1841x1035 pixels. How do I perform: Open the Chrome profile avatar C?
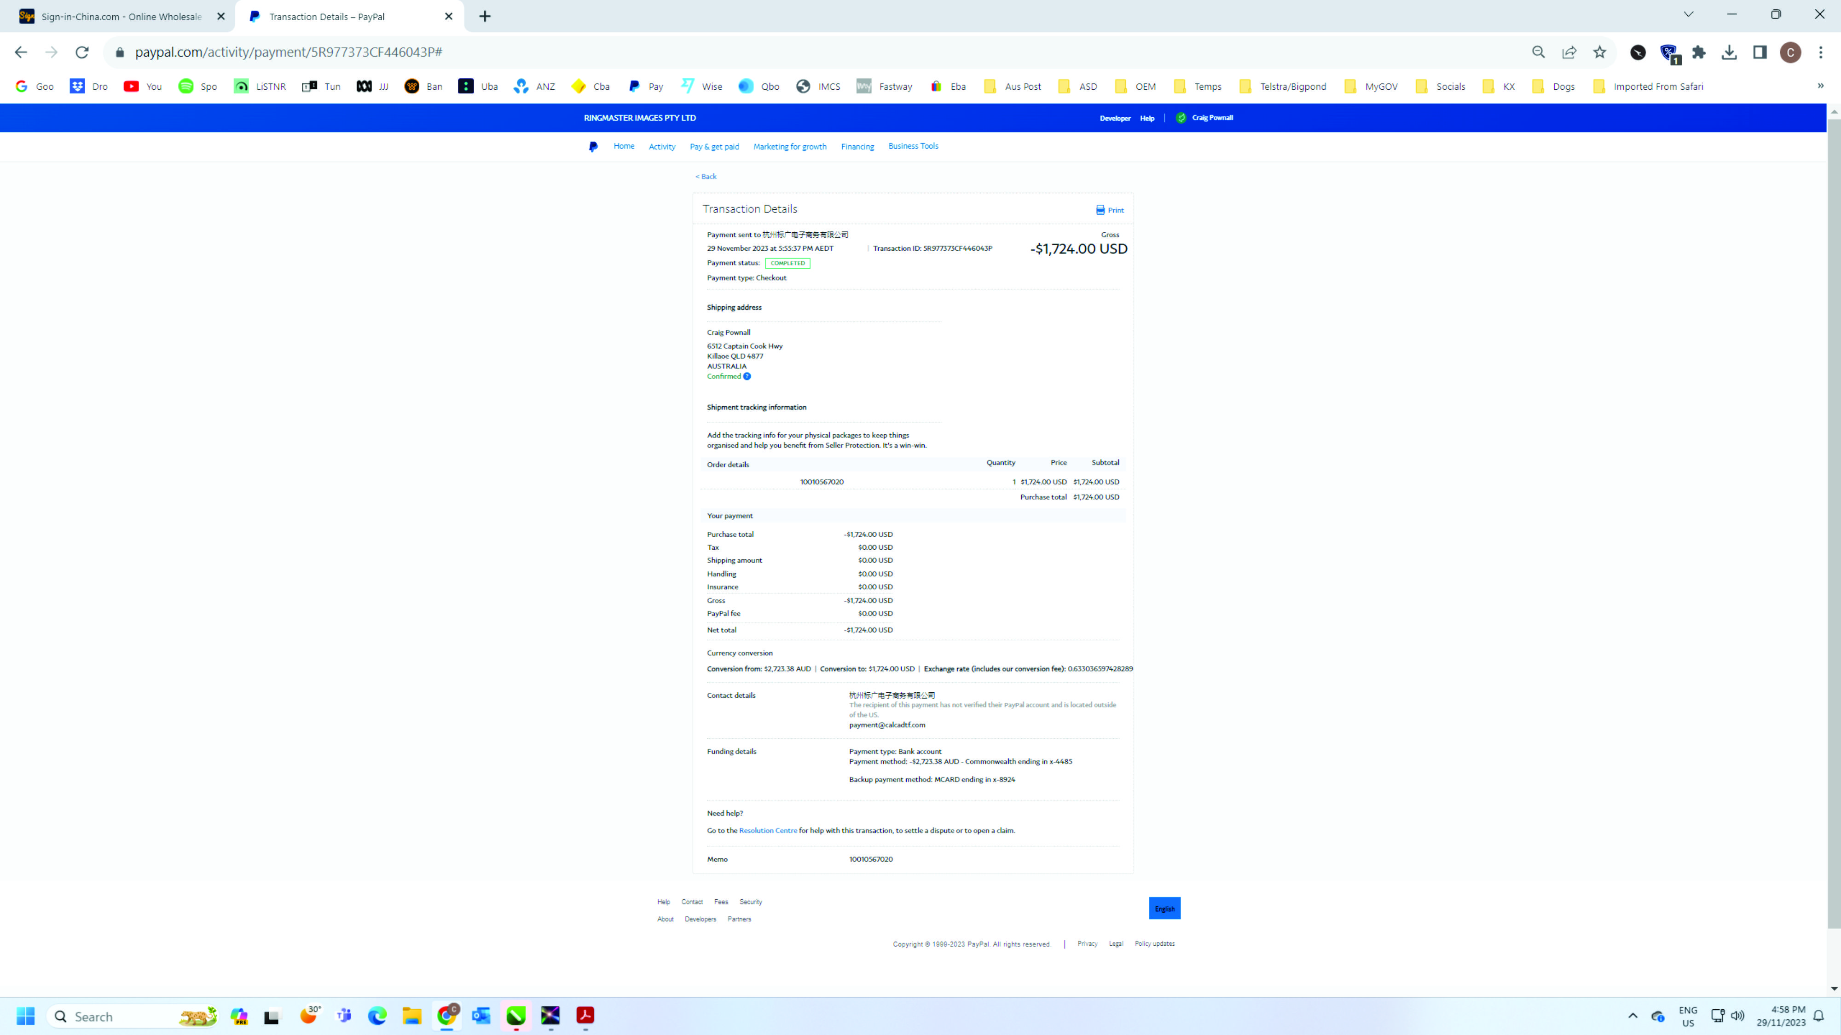click(x=1790, y=52)
